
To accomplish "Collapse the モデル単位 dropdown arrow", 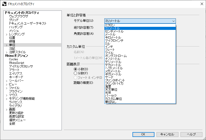I will coord(174,21).
